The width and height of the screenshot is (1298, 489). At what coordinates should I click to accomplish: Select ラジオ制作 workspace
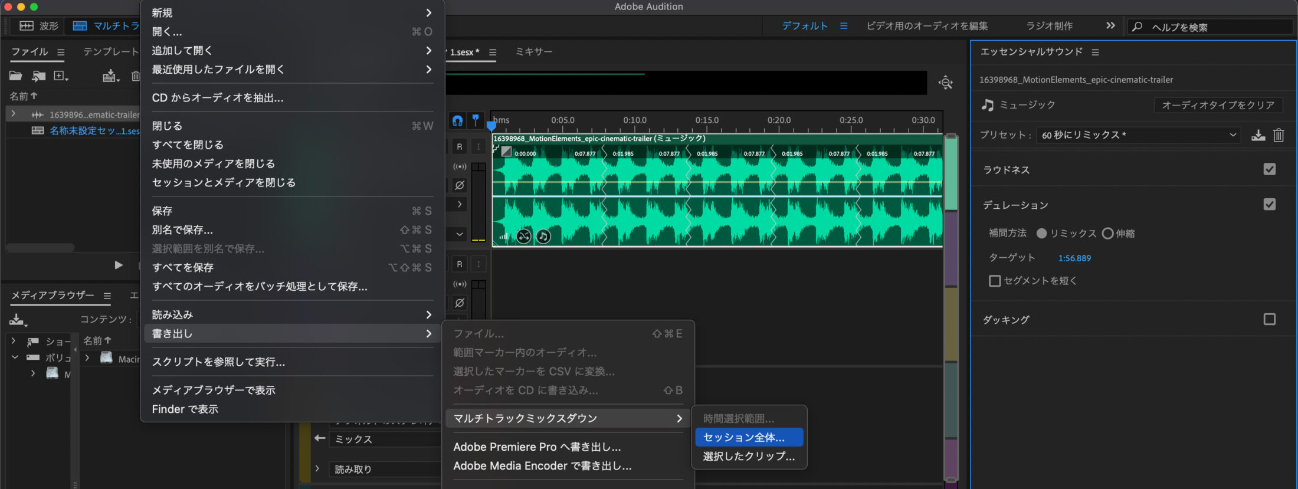1049,26
